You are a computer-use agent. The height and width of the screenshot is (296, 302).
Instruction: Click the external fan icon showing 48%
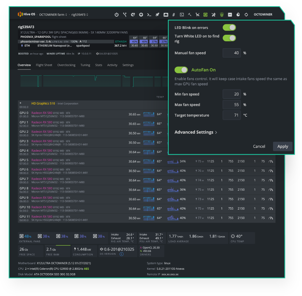(21, 236)
